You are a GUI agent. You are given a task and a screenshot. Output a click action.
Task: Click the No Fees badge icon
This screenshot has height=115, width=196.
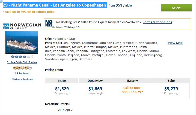pyautogui.click(x=49, y=23)
